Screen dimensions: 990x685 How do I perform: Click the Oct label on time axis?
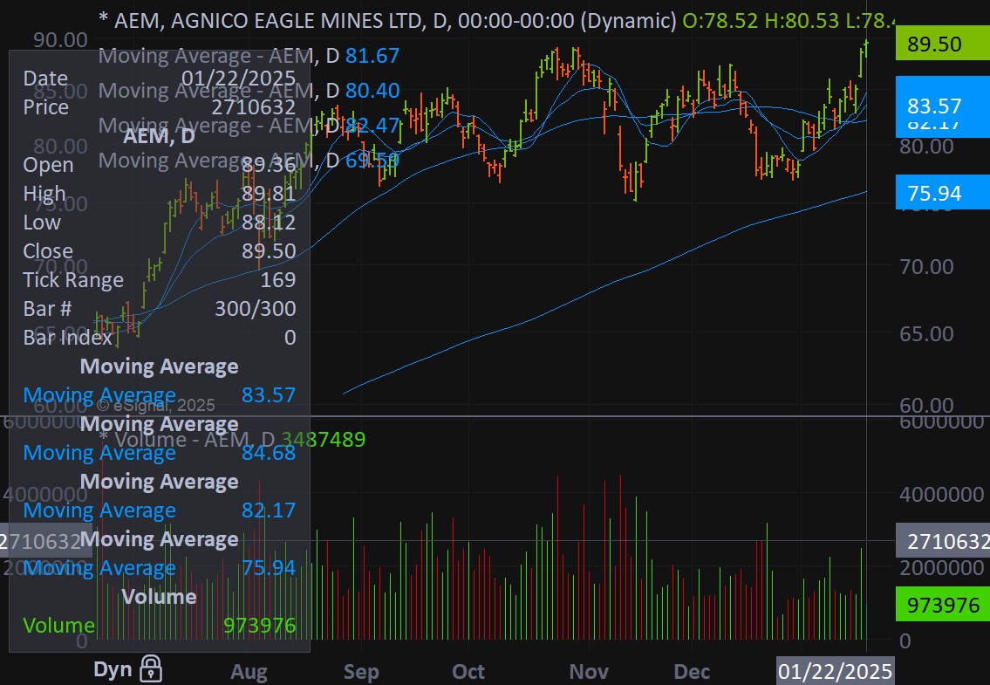point(468,671)
